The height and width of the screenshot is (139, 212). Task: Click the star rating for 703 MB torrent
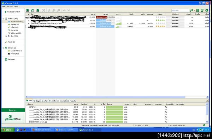click(x=160, y=26)
